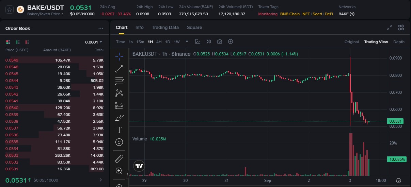Select order book price 0.0540 row
Image resolution: width=411 pixels, height=187 pixels.
(54, 108)
